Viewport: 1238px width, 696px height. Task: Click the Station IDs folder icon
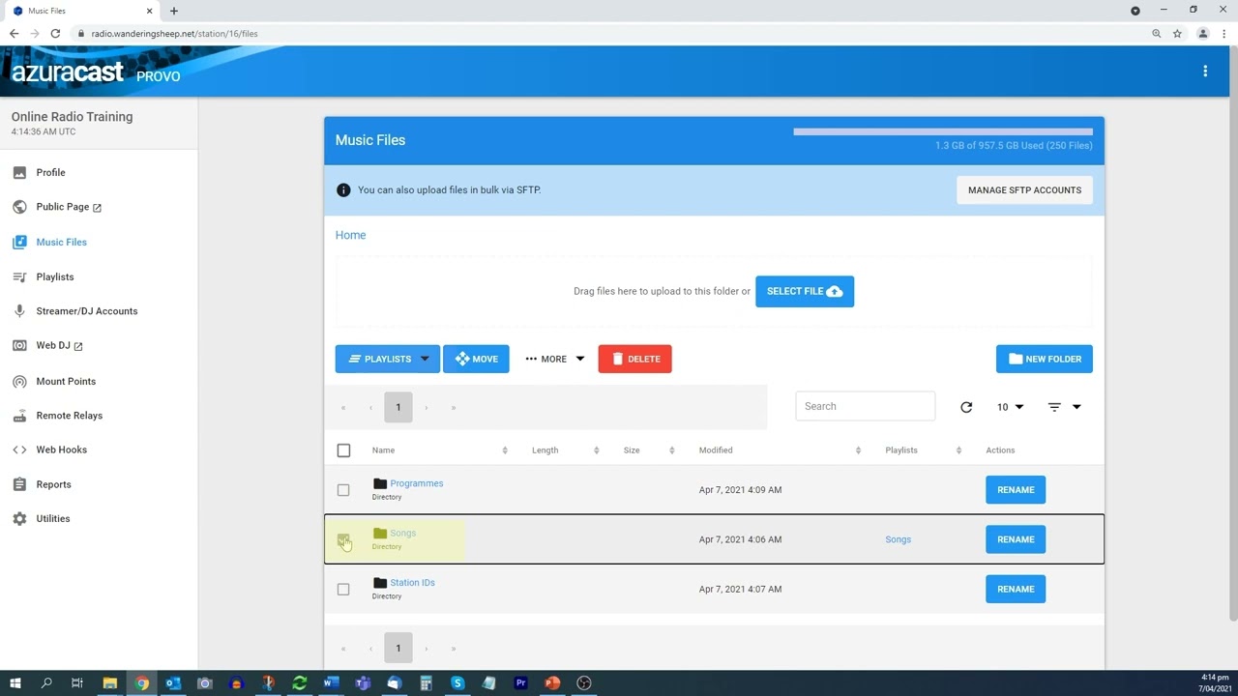380,583
